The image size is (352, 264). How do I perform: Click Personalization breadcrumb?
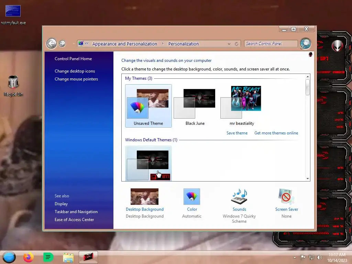point(184,44)
